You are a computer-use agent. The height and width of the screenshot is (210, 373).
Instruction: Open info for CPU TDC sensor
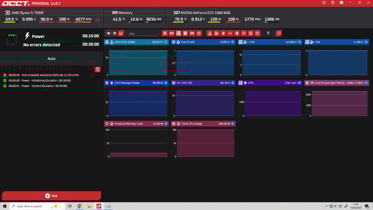point(233,83)
